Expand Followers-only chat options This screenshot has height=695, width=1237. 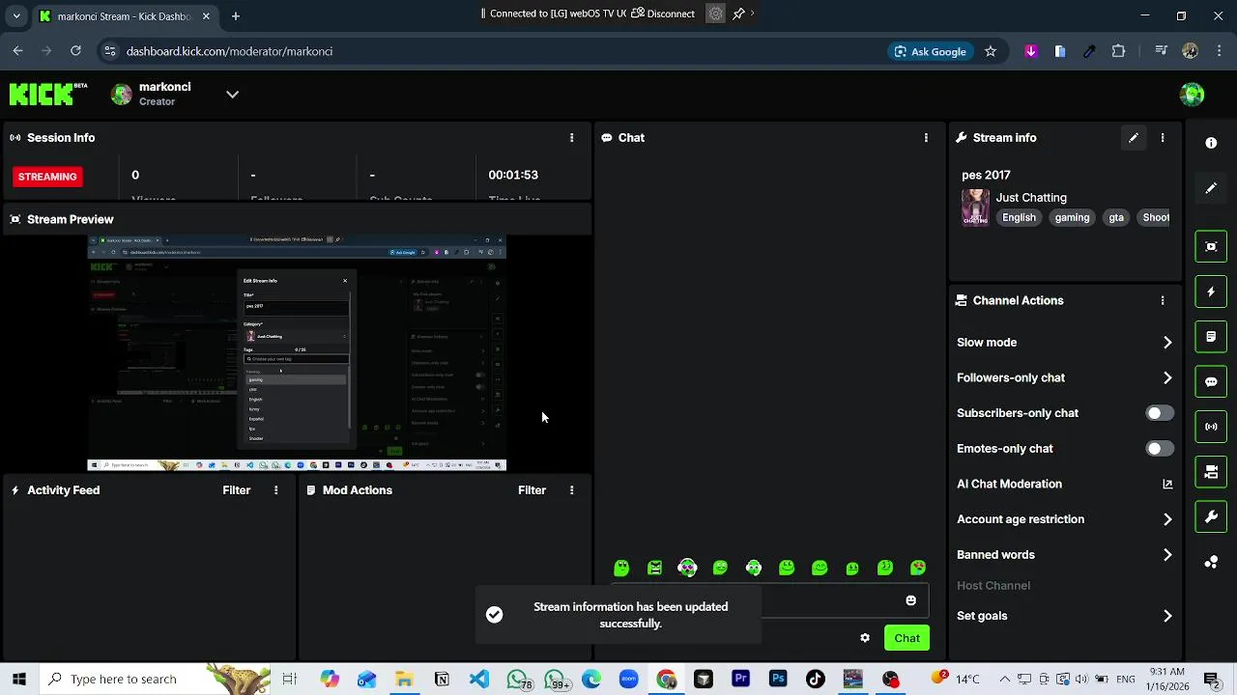pos(1167,378)
